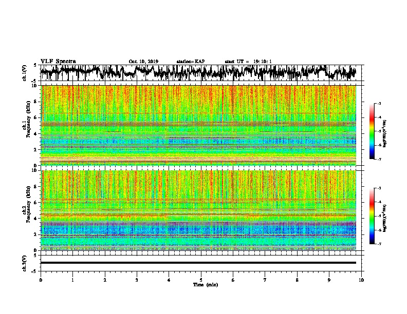The image size is (407, 314).
Task: Click the "VLF Spectra" plot title
Action: [58, 62]
